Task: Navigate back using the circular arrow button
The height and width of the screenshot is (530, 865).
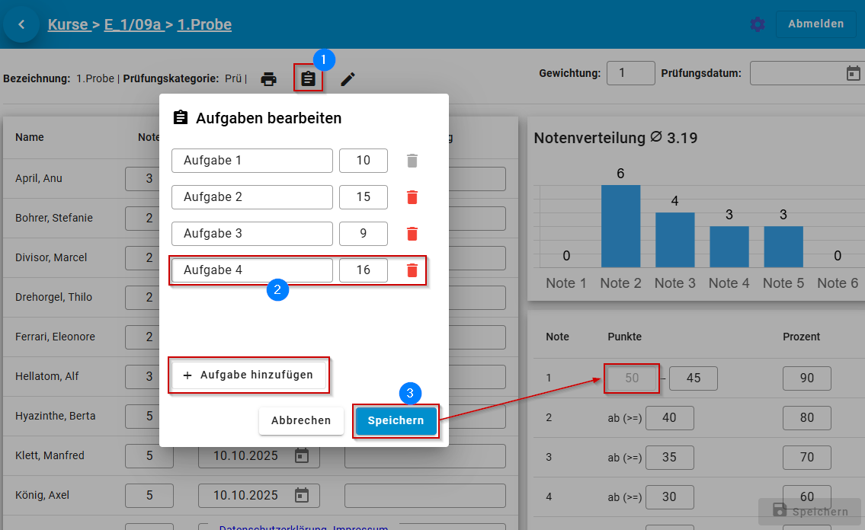Action: pos(21,24)
